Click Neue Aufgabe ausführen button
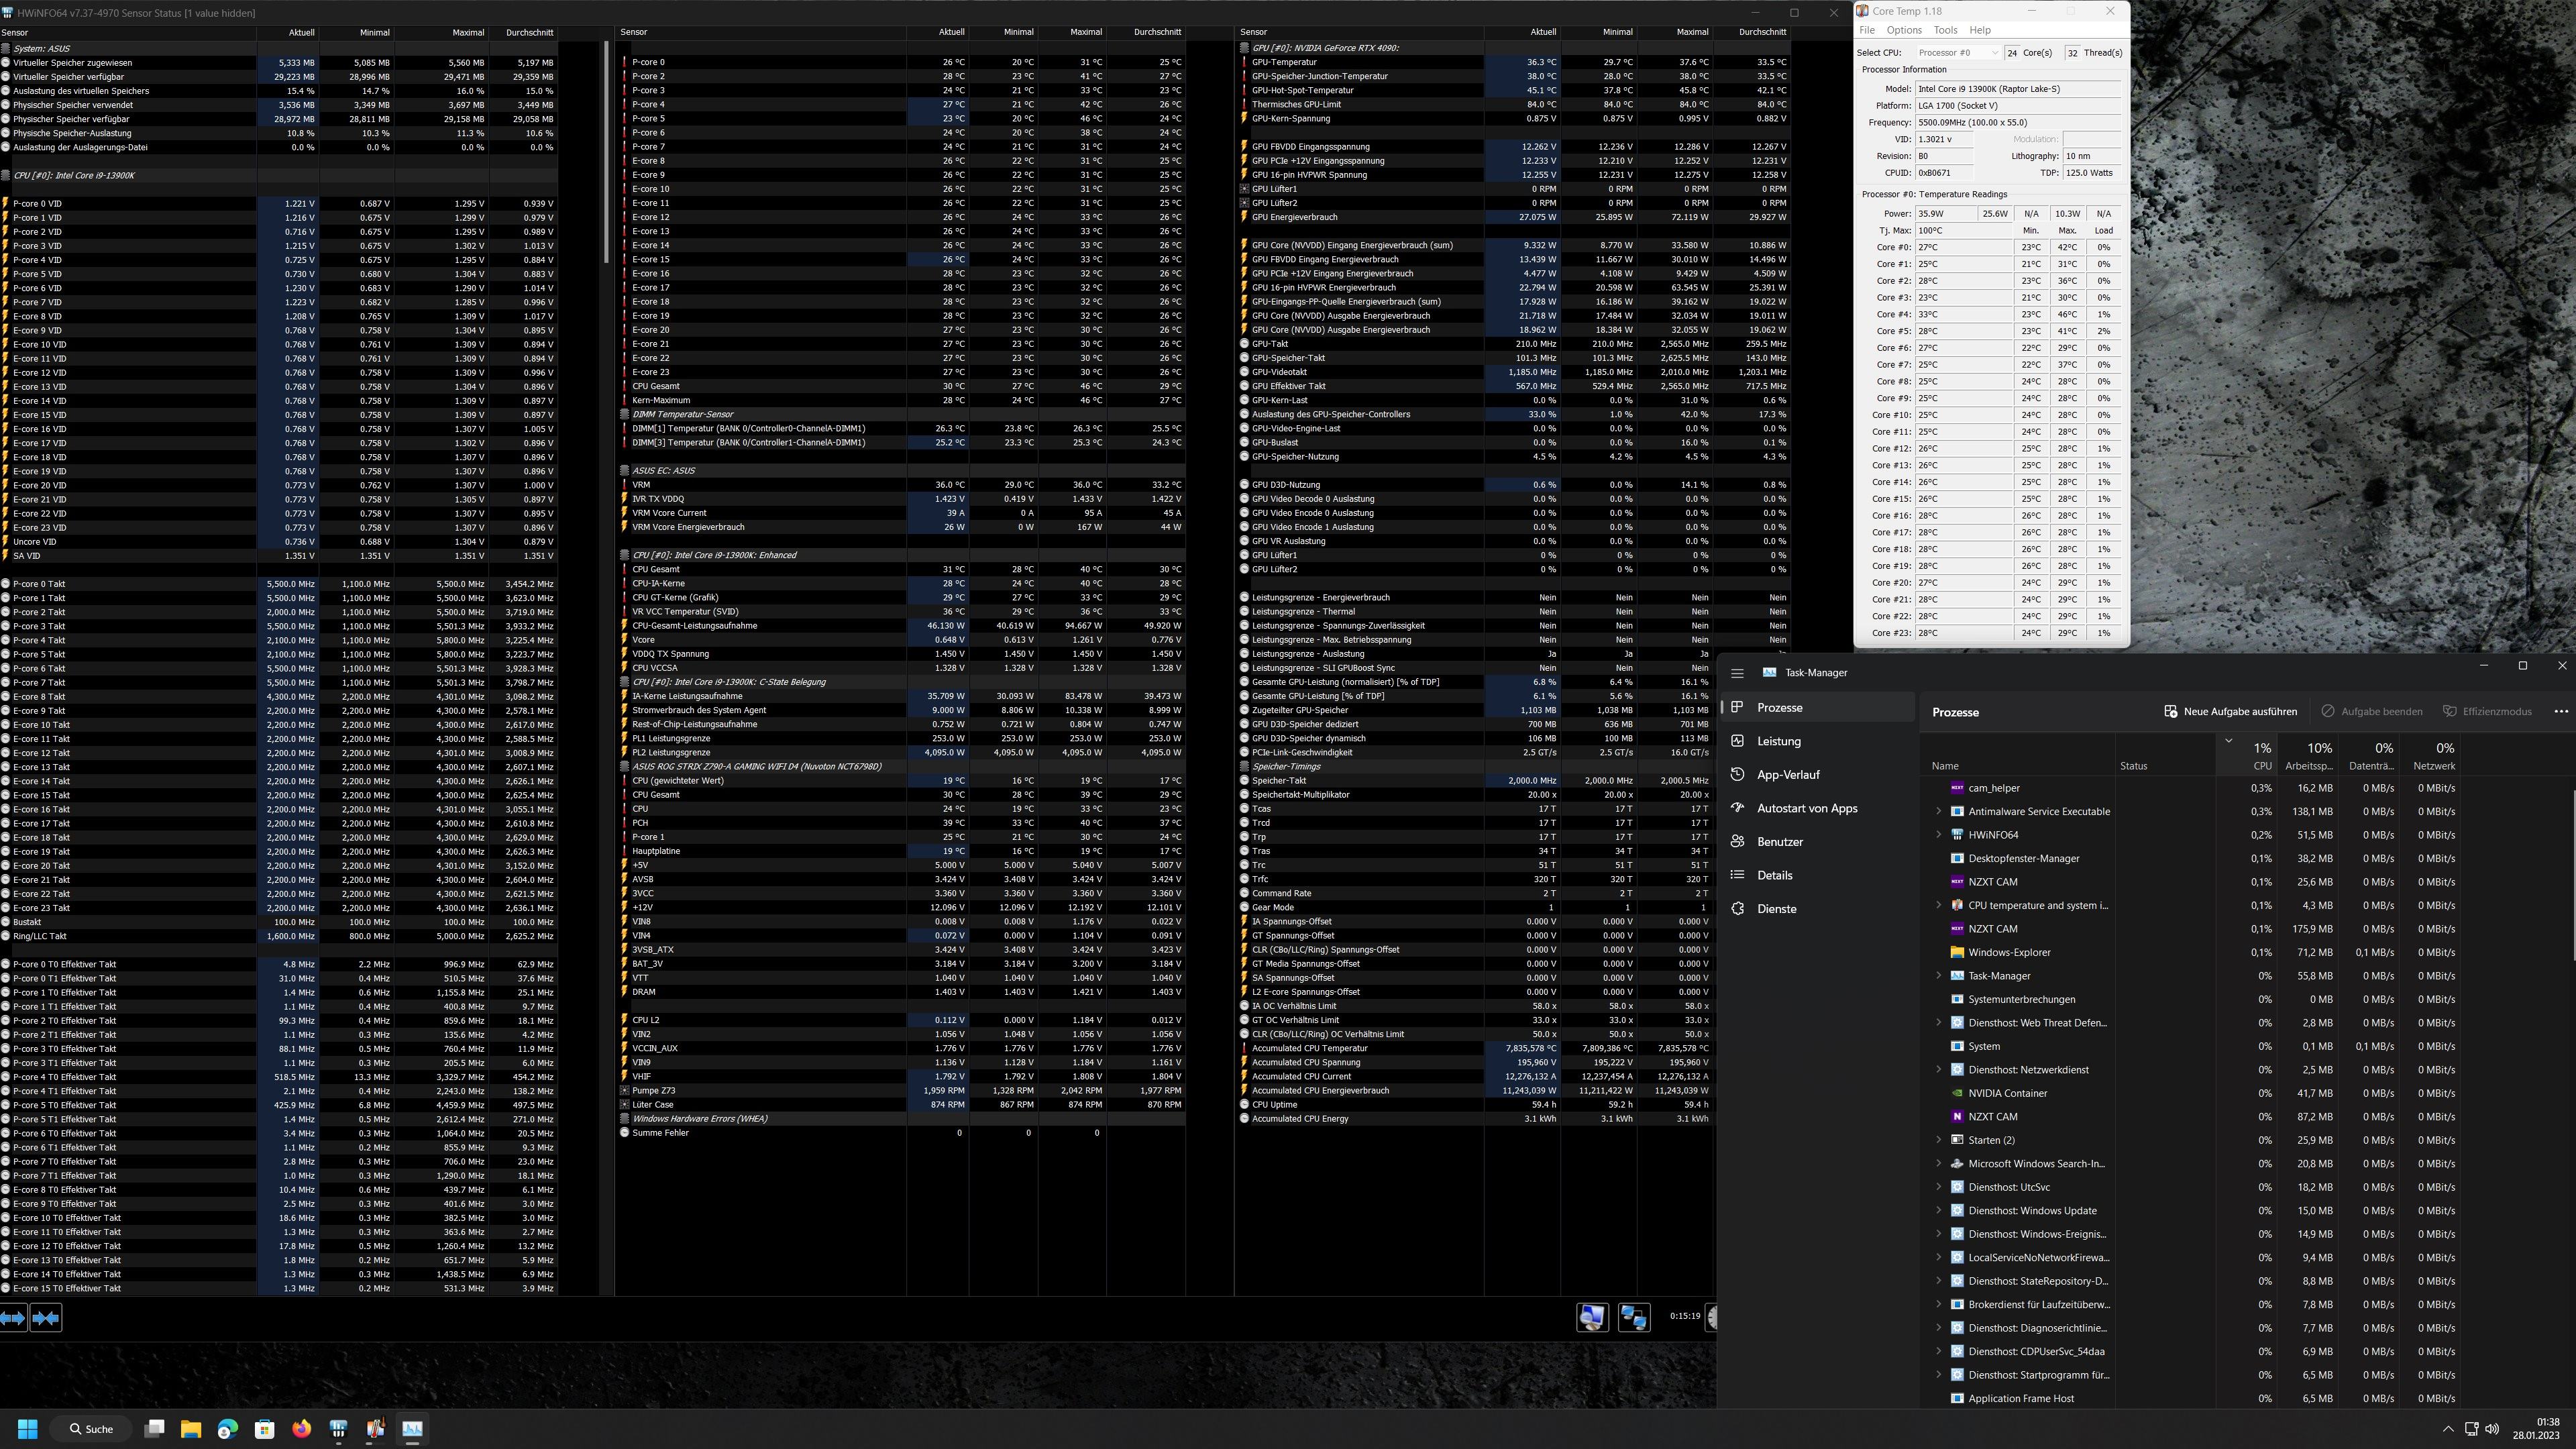Viewport: 2576px width, 1449px height. point(2230,712)
